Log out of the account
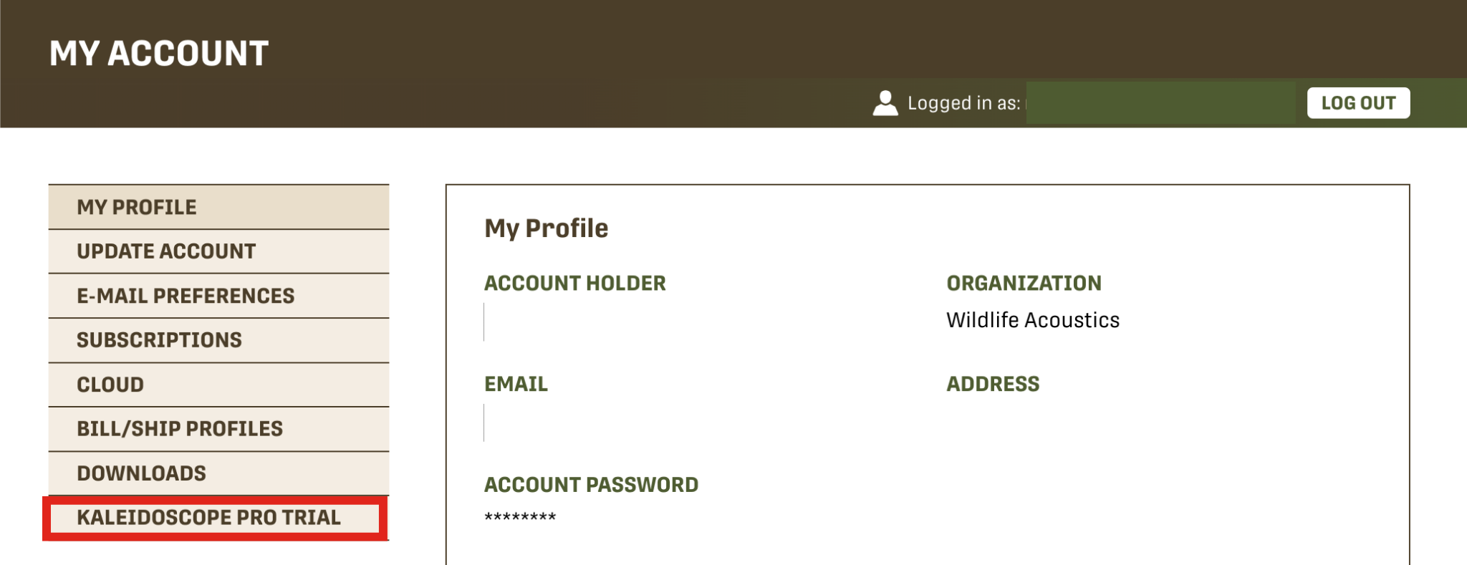 [x=1358, y=103]
